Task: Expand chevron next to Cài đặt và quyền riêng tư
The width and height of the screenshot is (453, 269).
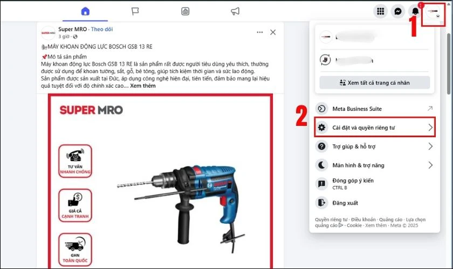Action: [430, 128]
